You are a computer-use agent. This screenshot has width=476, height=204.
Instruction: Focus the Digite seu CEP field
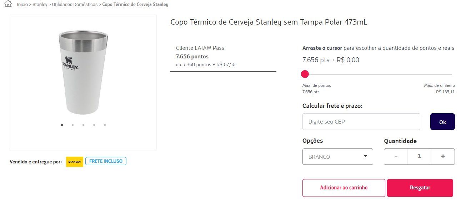361,122
